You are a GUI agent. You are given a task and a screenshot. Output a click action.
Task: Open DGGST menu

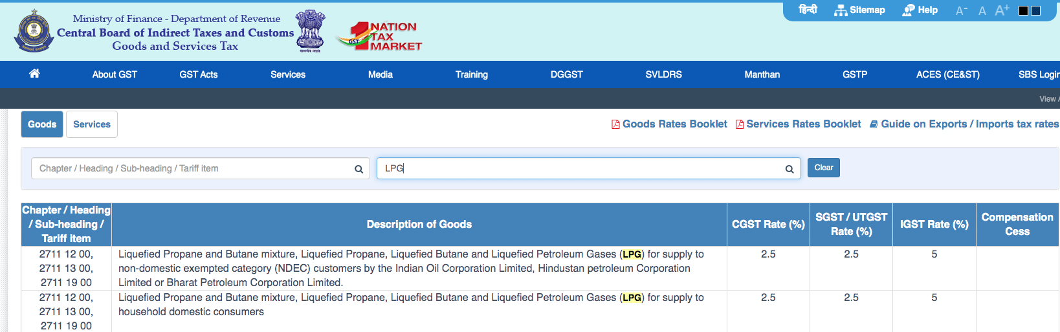click(x=567, y=74)
